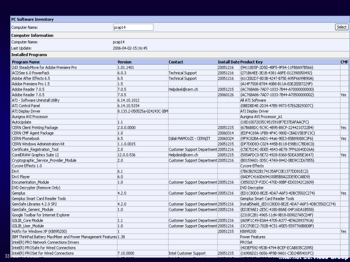This screenshot has height=262, width=350.
Task: Click the ATI Control Panel program name
Action: [26, 106]
